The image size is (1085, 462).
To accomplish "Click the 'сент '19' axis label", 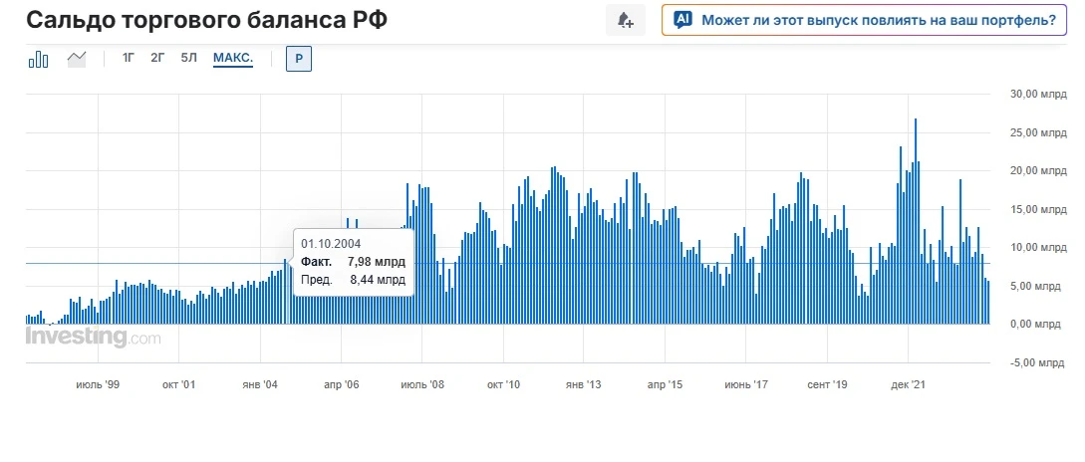I will (827, 384).
